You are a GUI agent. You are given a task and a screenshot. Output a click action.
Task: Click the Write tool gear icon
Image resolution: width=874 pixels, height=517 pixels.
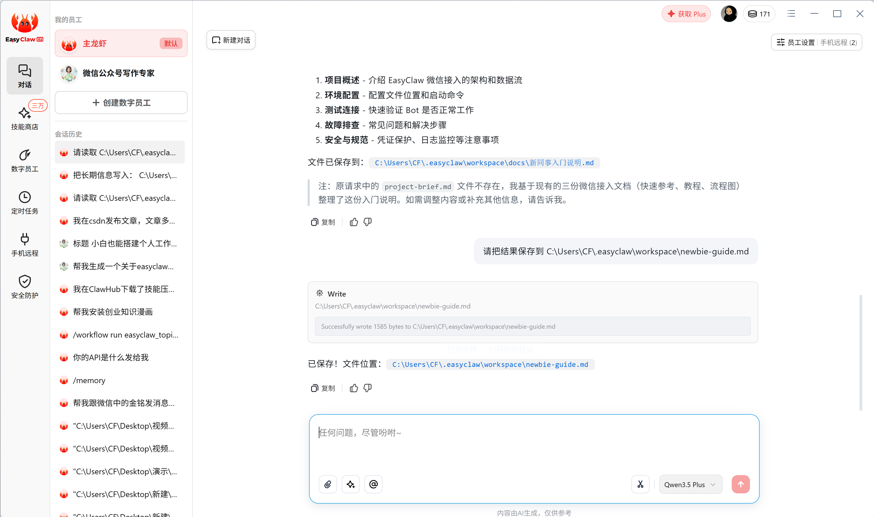pyautogui.click(x=319, y=293)
